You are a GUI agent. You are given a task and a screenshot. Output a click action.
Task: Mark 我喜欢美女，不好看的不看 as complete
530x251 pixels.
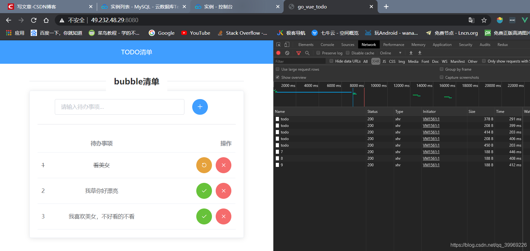click(x=204, y=217)
